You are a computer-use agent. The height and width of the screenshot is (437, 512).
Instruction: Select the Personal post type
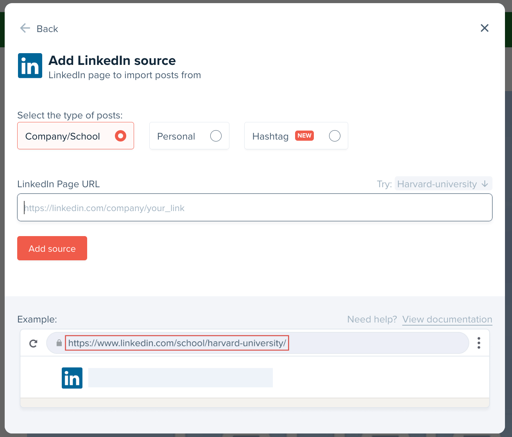(189, 136)
